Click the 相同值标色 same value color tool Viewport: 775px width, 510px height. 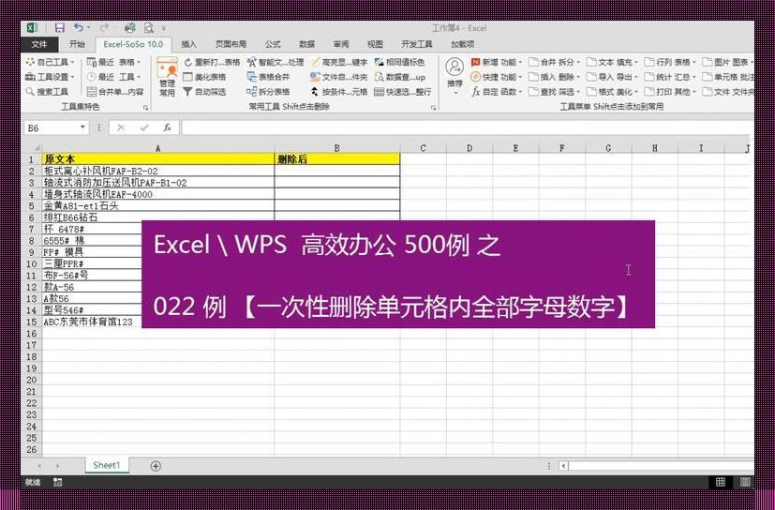399,62
